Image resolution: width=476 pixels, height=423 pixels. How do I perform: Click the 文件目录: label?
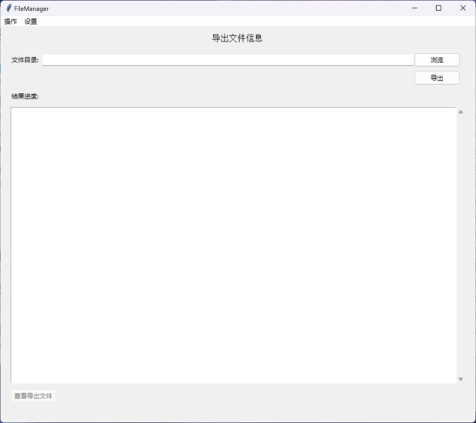click(x=25, y=60)
